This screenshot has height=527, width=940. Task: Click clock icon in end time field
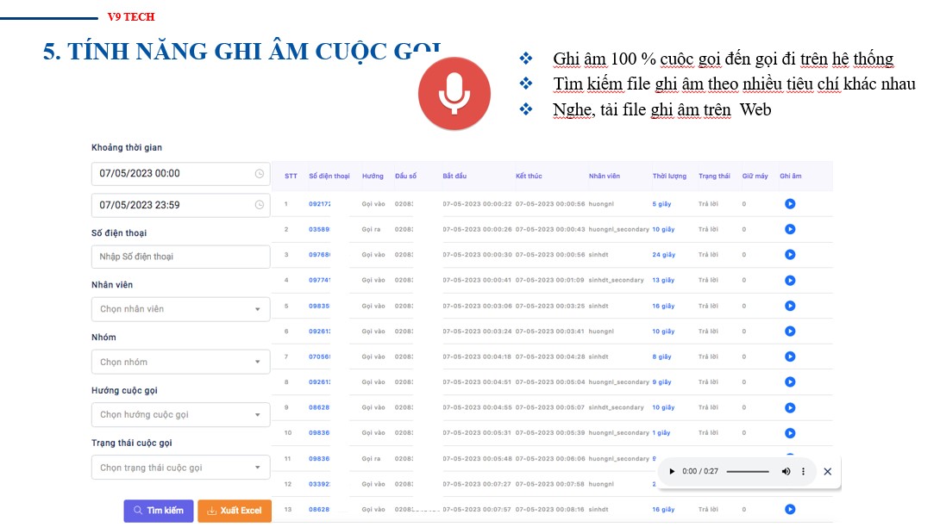[x=260, y=205]
